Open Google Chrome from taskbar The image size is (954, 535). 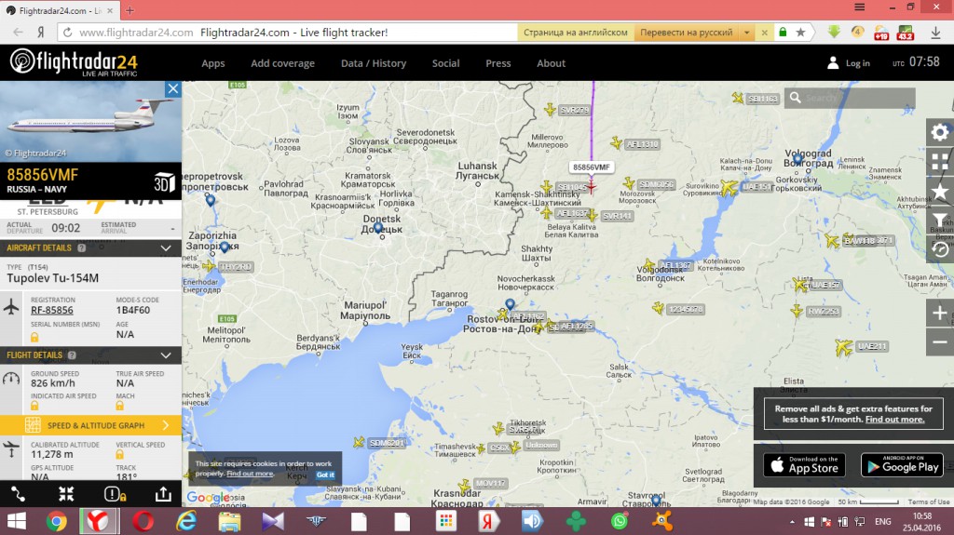tap(56, 522)
